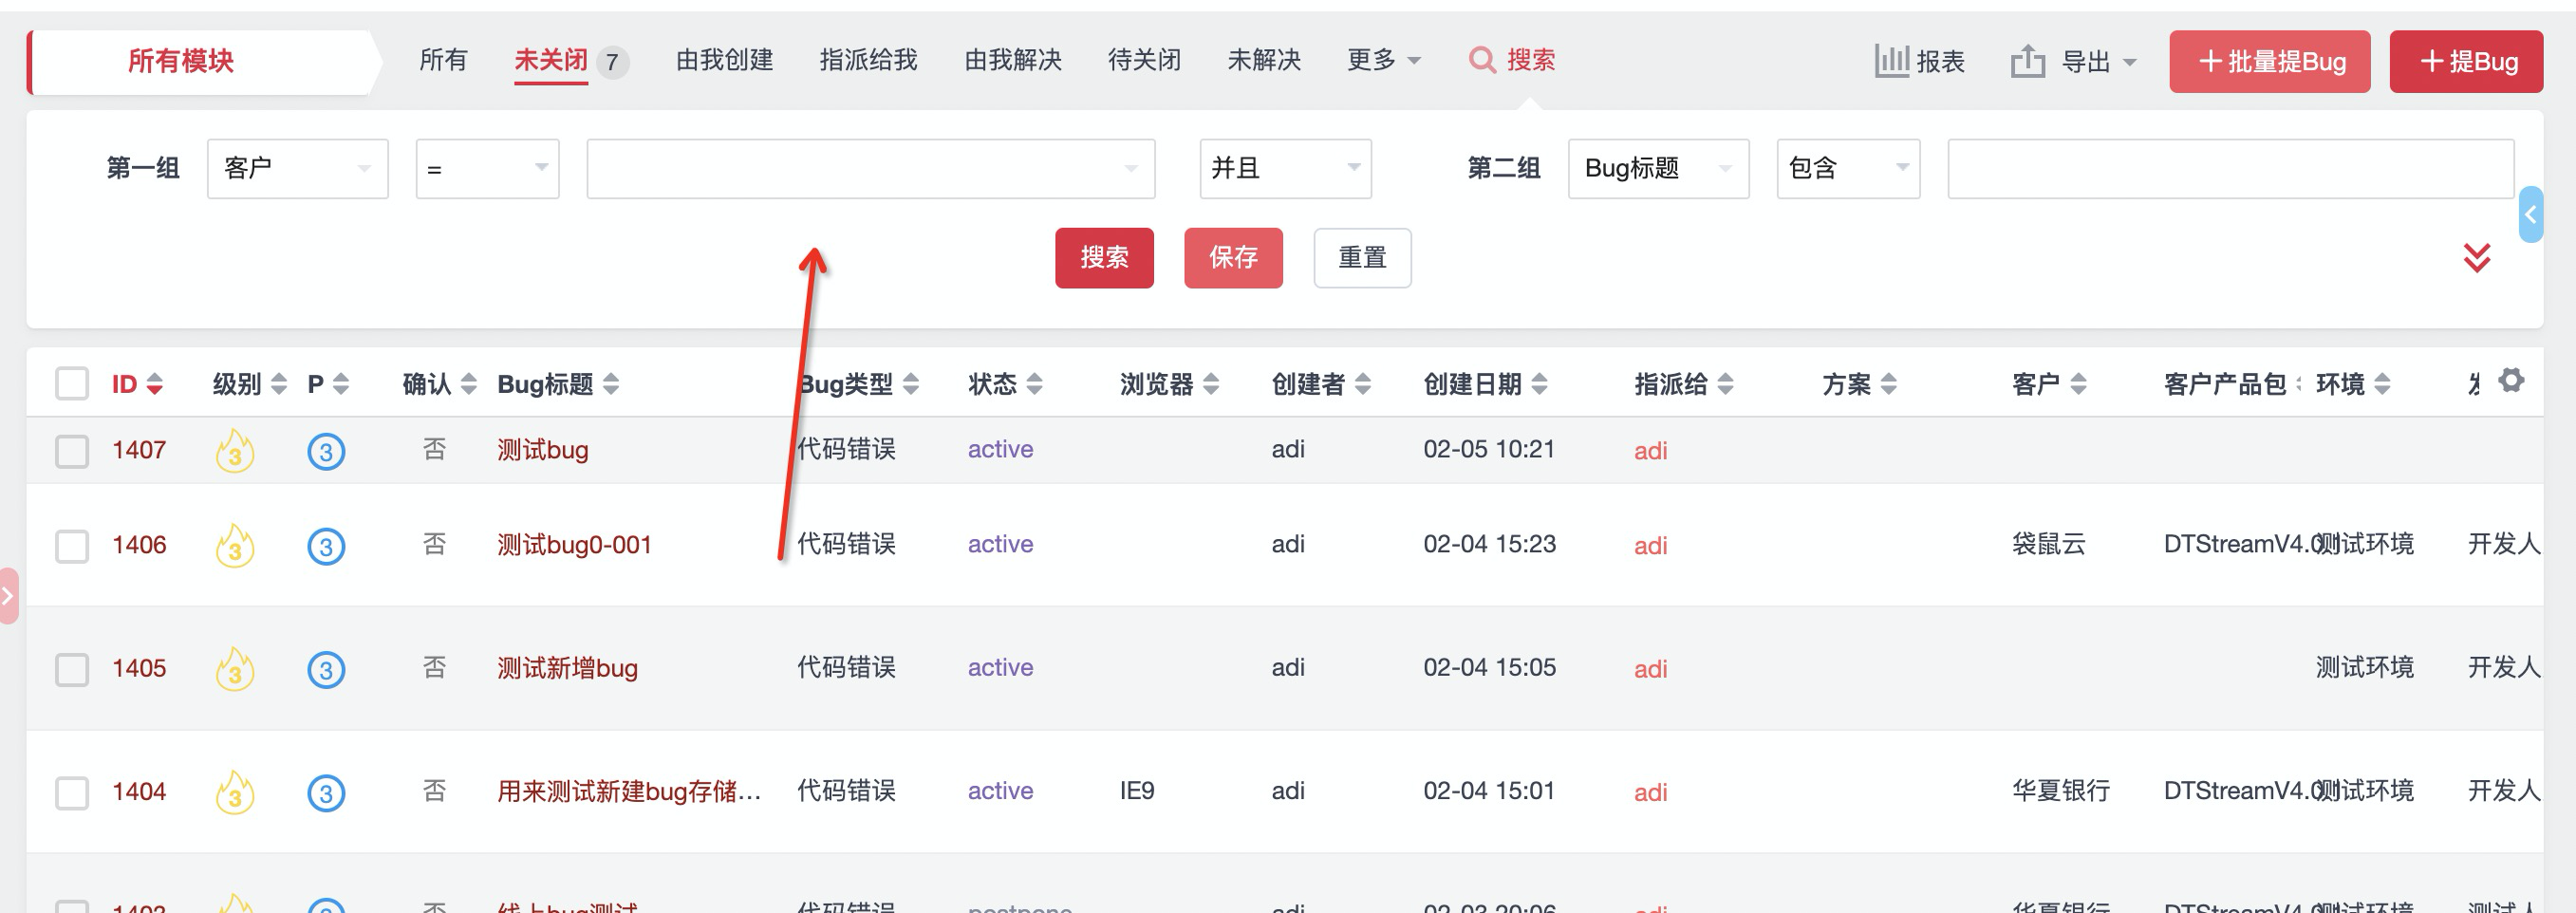Open the 包含 operator dropdown
The width and height of the screenshot is (2576, 913).
tap(1848, 169)
